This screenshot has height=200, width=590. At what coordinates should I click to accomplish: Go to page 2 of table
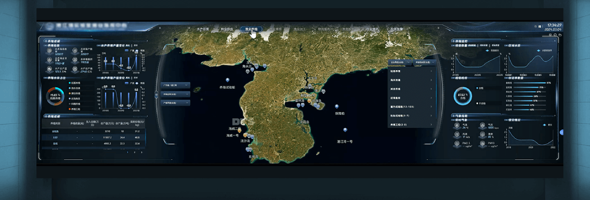coord(135,152)
